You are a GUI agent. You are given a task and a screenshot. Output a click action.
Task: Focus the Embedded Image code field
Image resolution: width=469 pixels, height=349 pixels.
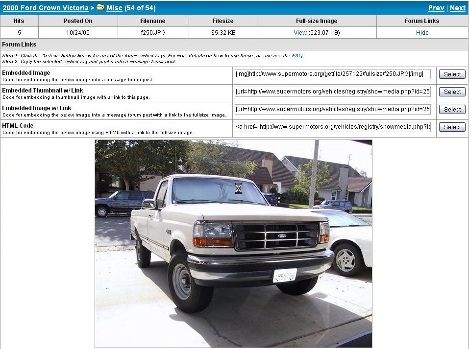tap(333, 74)
